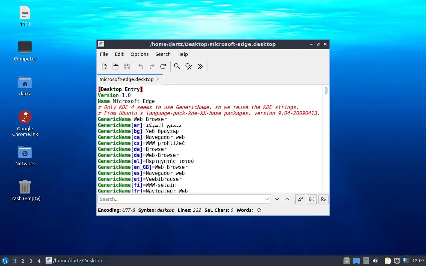Click the Save floppy disk icon
The image size is (426, 266).
(127, 66)
